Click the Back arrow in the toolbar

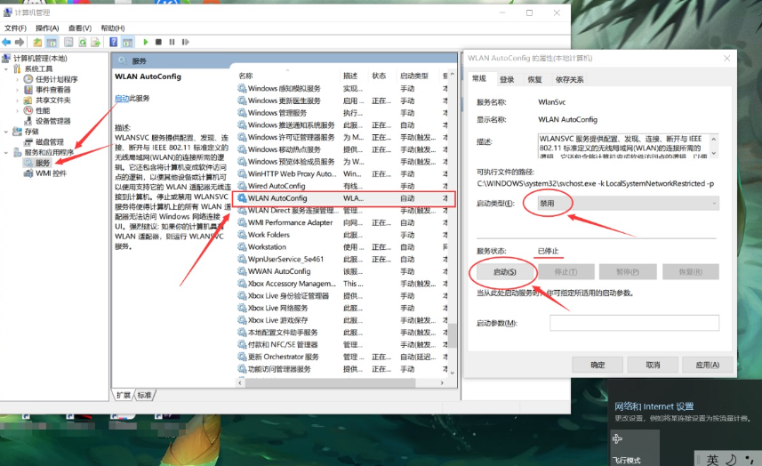[x=7, y=42]
